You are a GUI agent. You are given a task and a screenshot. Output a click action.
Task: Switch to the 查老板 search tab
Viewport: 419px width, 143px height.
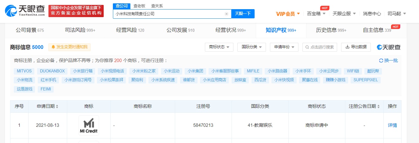click(x=139, y=6)
